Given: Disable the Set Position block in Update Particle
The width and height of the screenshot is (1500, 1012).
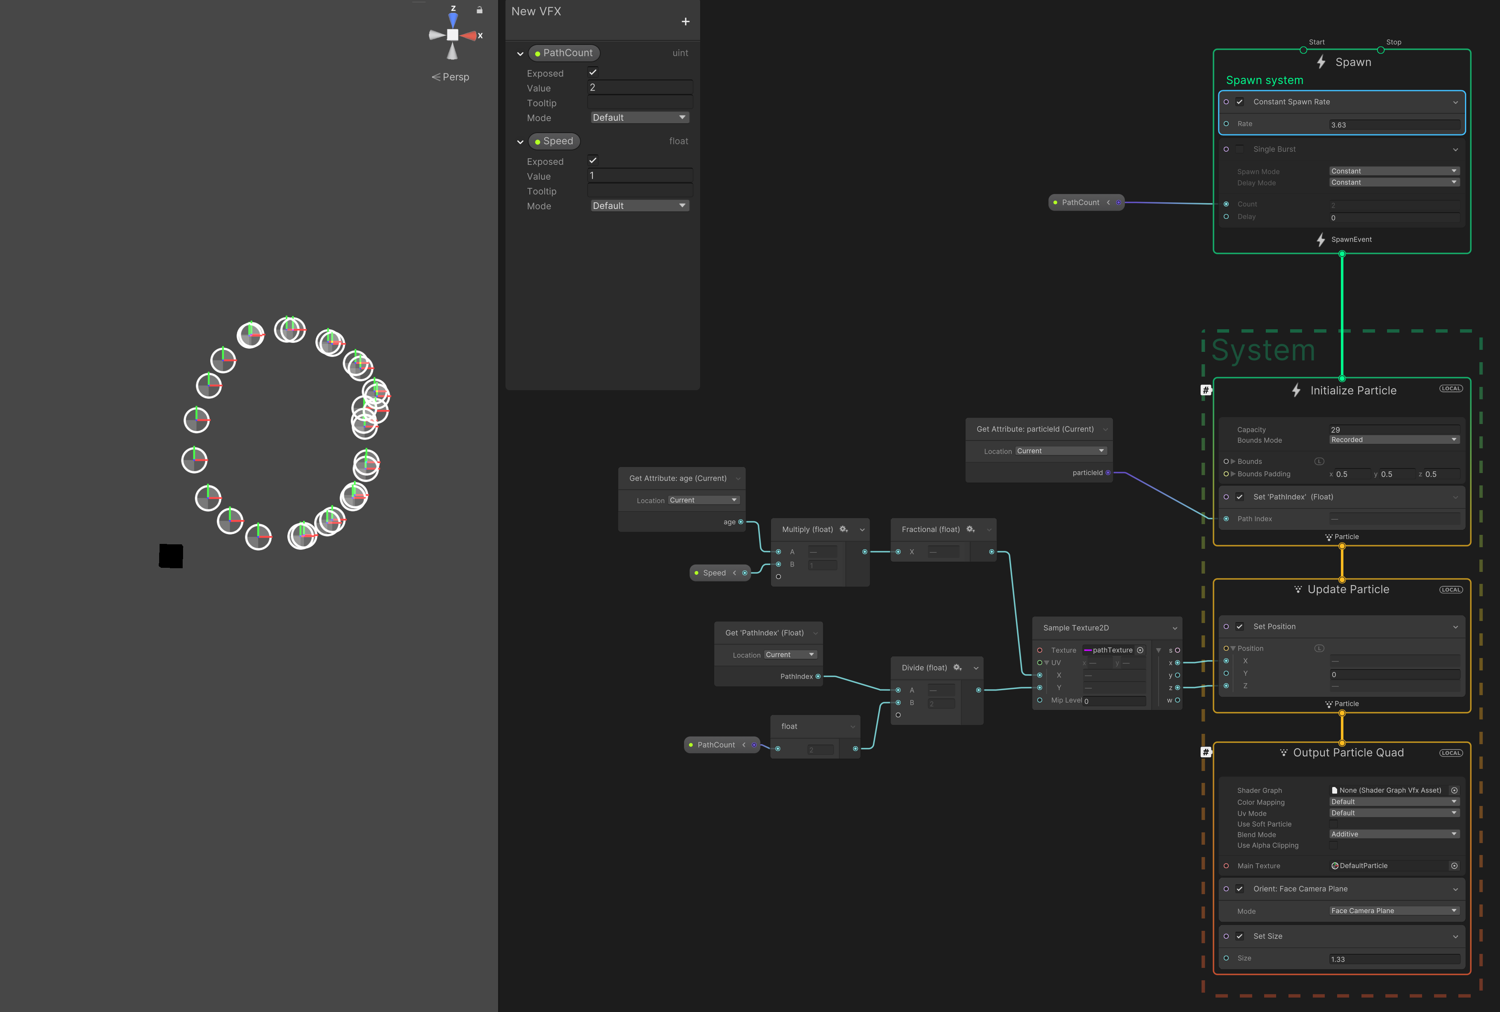Looking at the screenshot, I should point(1240,626).
